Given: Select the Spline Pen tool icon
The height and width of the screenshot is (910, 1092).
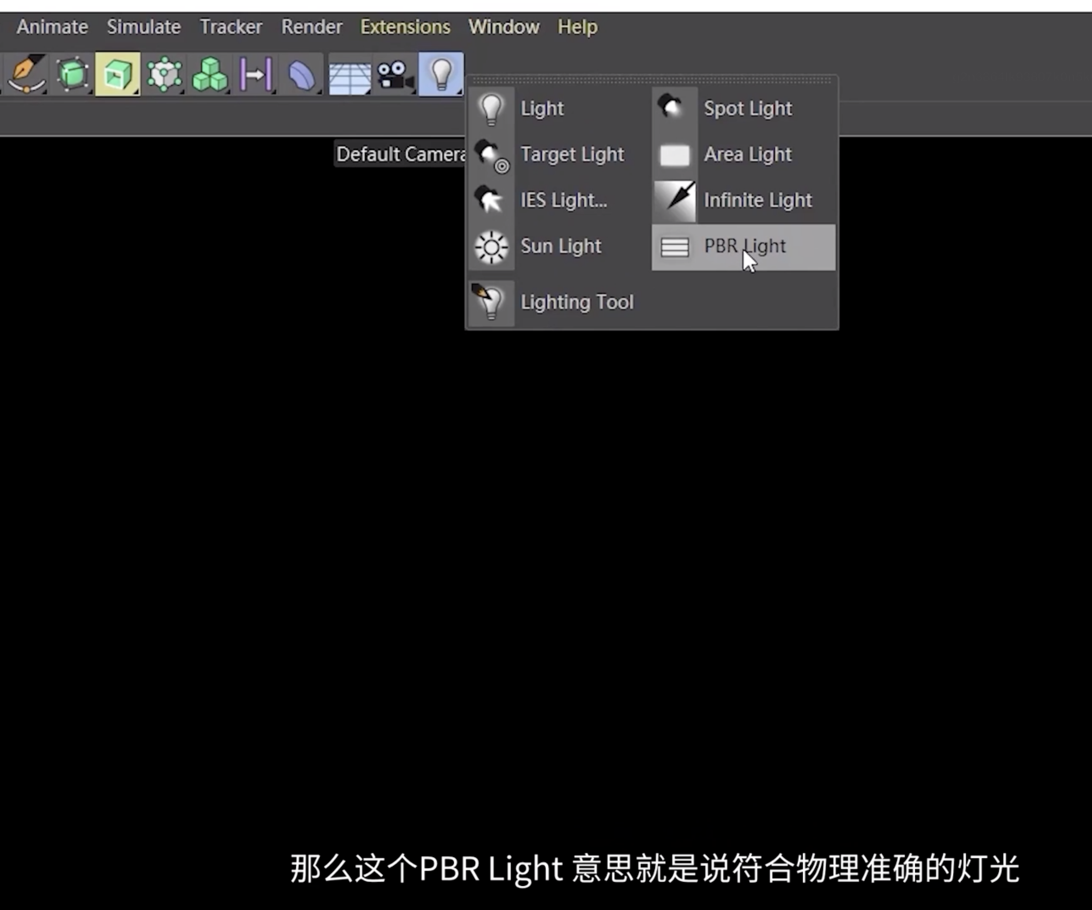Looking at the screenshot, I should point(26,74).
